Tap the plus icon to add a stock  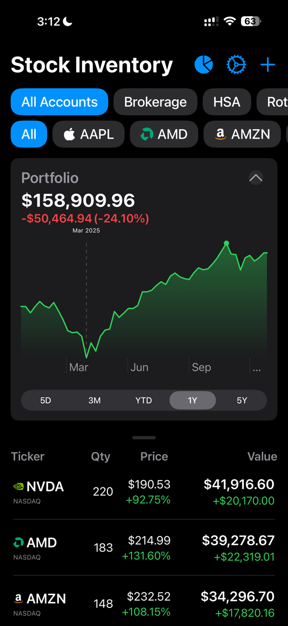[267, 64]
